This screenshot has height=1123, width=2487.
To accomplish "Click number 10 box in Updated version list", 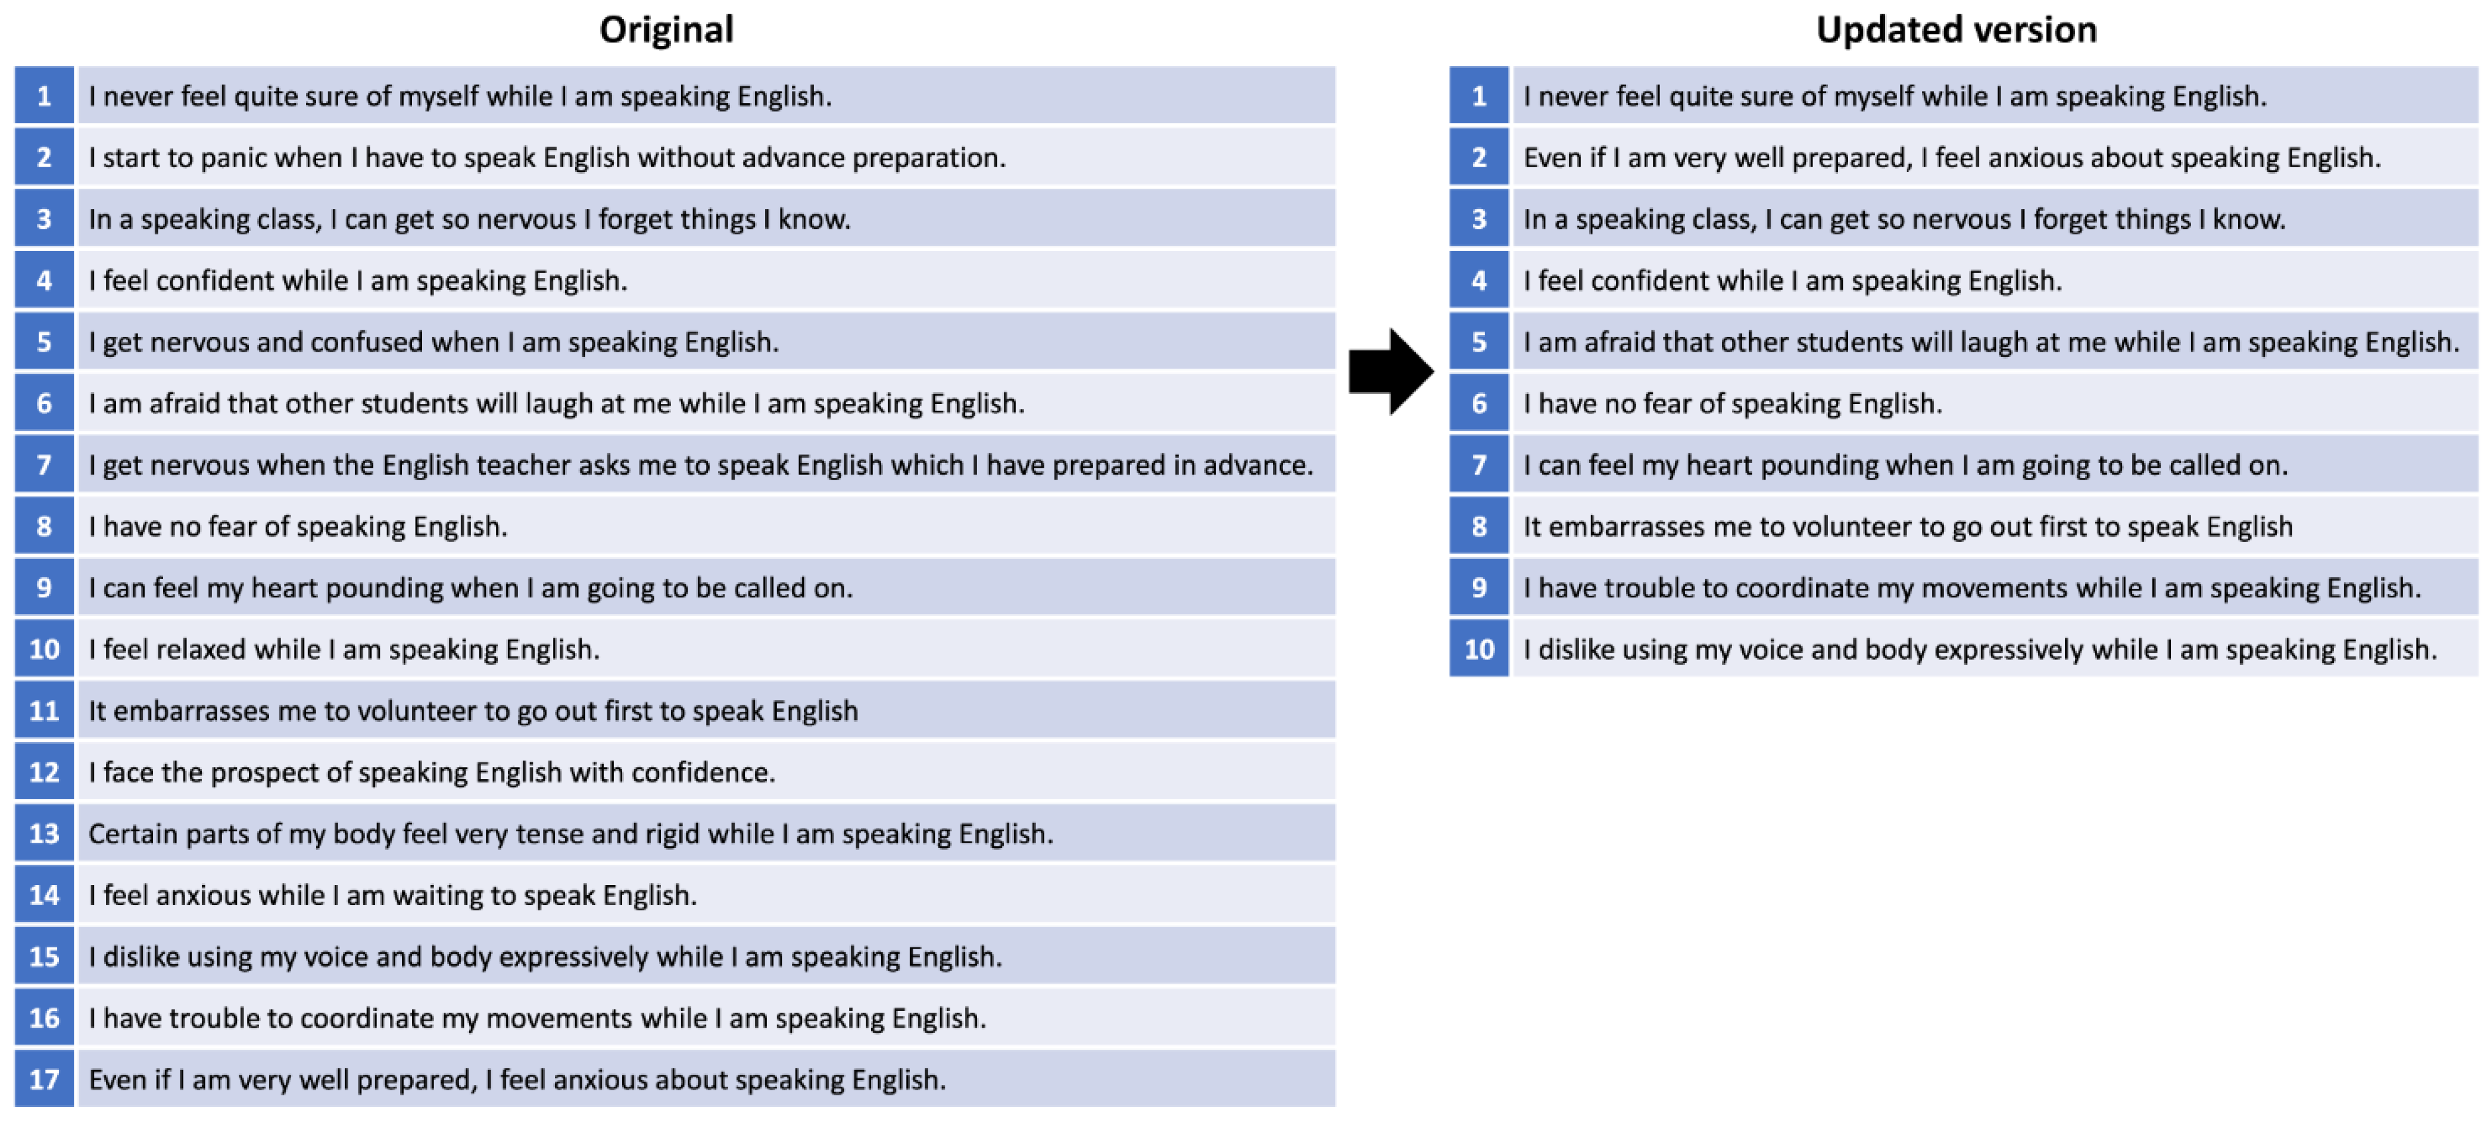I will tap(1478, 649).
